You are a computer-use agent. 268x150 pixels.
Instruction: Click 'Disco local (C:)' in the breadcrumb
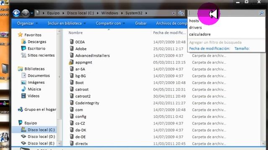(x=80, y=13)
